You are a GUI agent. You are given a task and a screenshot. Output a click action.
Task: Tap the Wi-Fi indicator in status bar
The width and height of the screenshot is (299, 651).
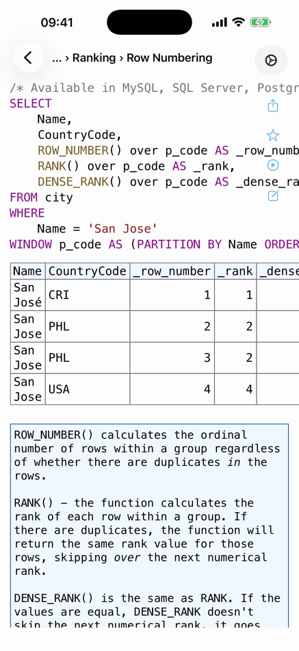[239, 23]
